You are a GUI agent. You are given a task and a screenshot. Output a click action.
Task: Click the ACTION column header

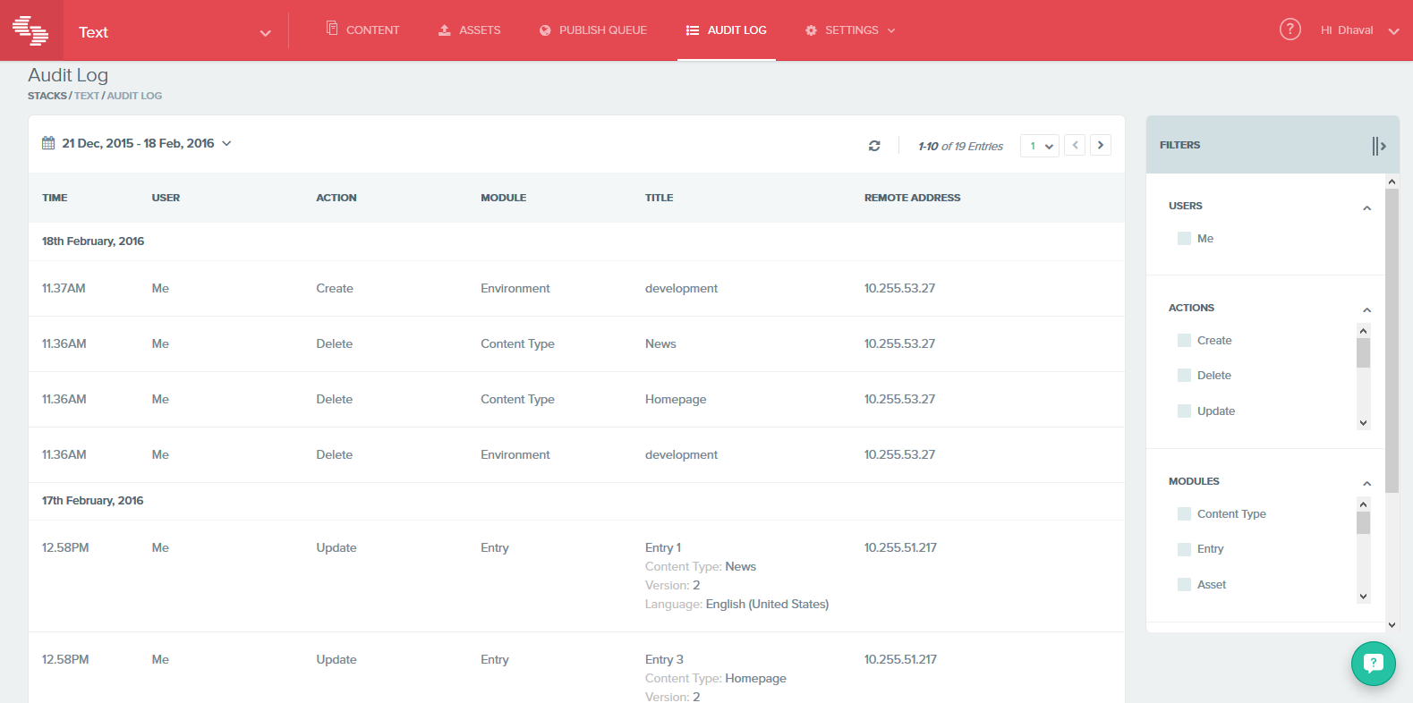(336, 198)
